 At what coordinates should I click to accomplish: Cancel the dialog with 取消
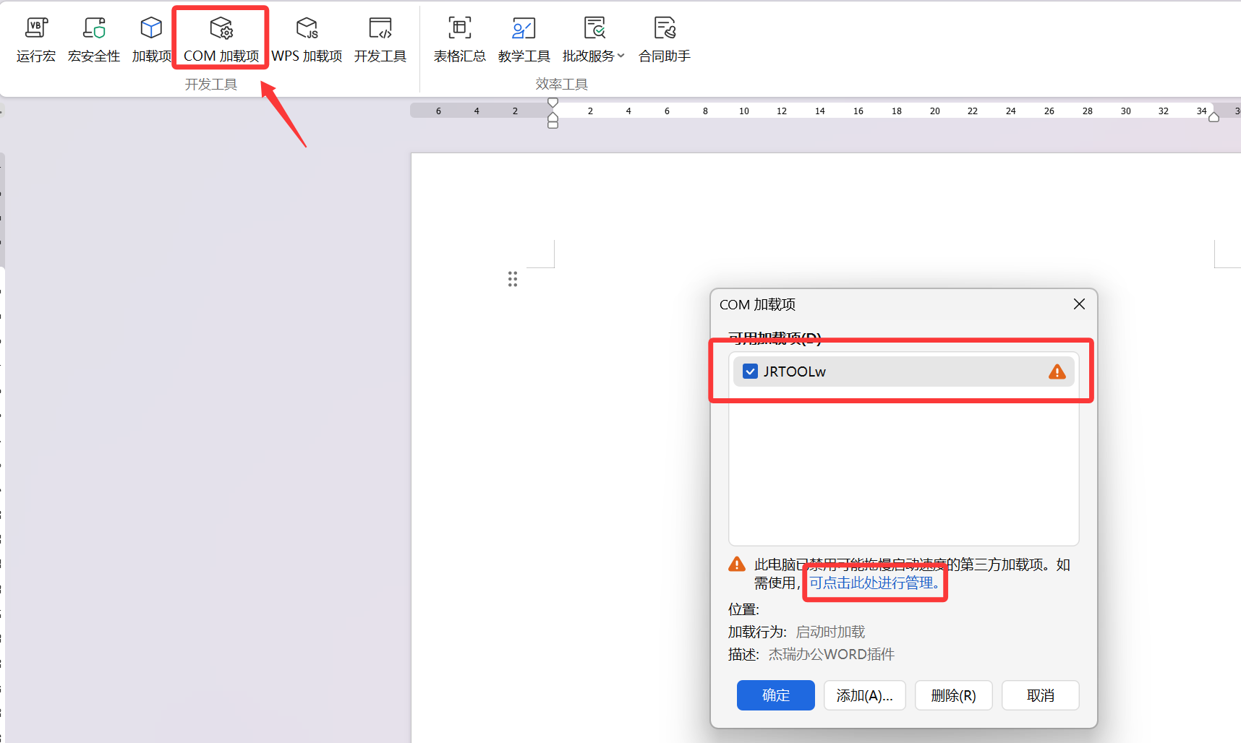(x=1041, y=695)
